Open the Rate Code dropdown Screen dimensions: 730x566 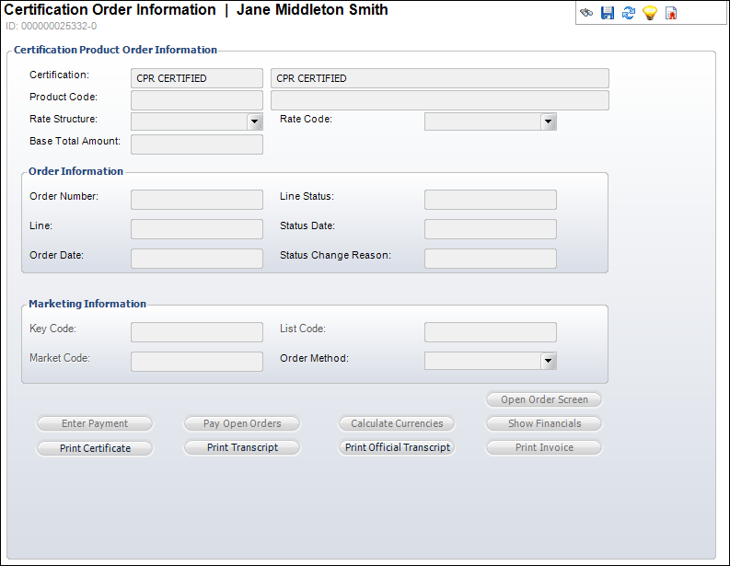549,121
